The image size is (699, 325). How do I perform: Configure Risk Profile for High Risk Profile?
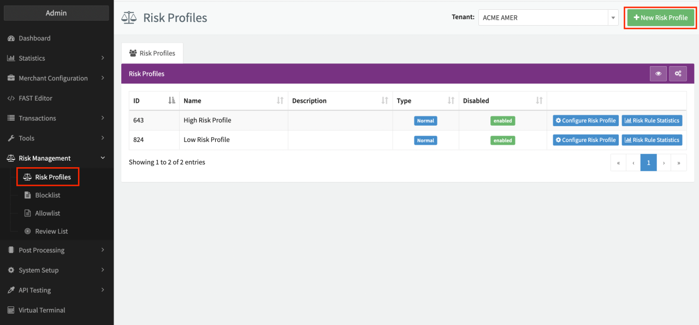pyautogui.click(x=585, y=121)
